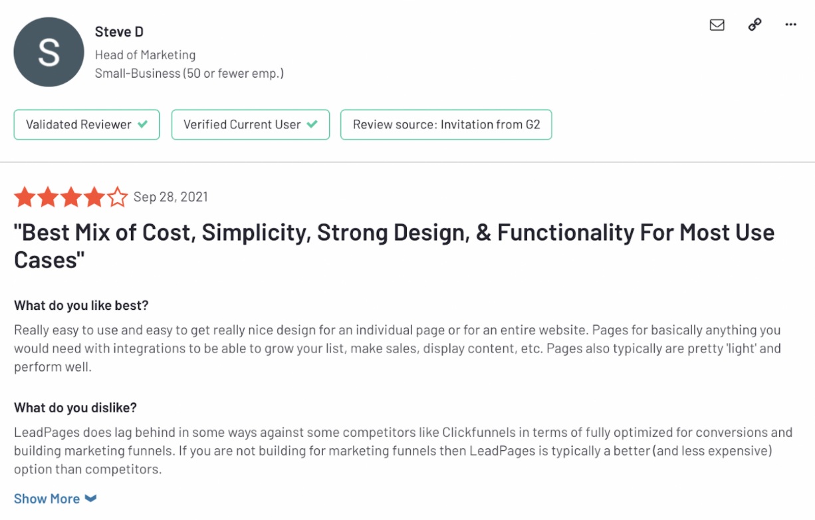Click the Verified Current User checkmark icon
The height and width of the screenshot is (520, 815).
point(312,124)
